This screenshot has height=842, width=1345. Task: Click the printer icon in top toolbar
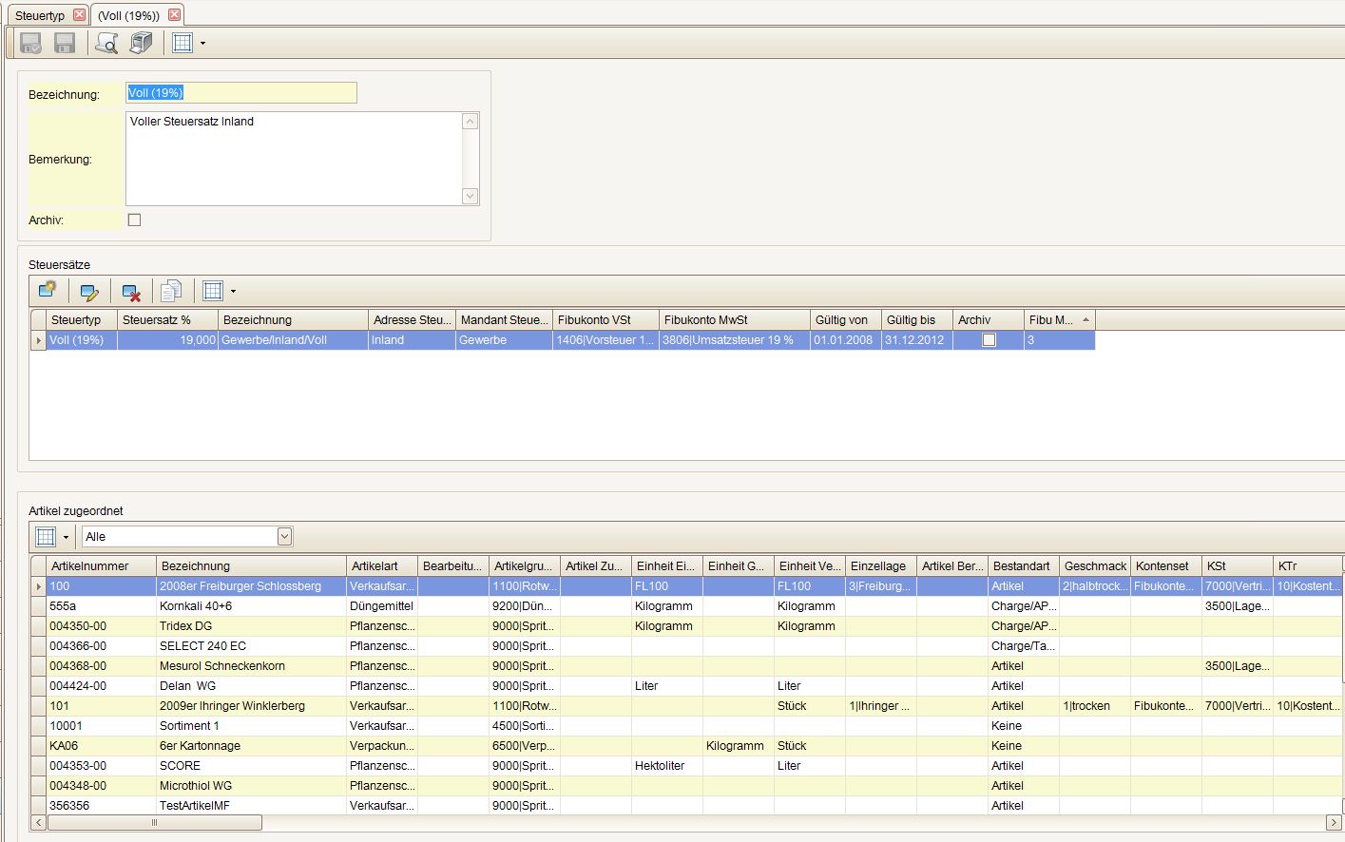(141, 43)
